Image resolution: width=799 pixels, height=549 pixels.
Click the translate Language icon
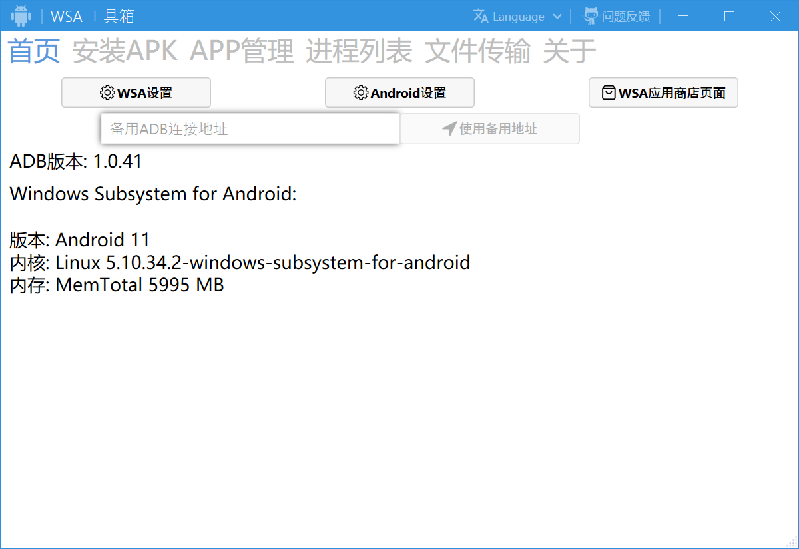coord(481,16)
